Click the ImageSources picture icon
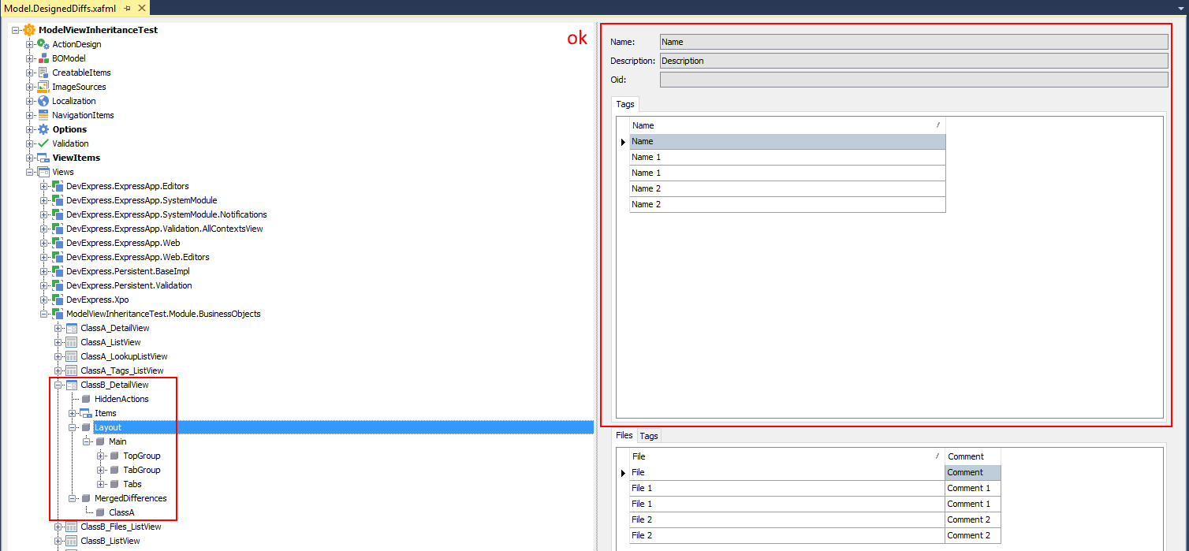 pos(41,87)
